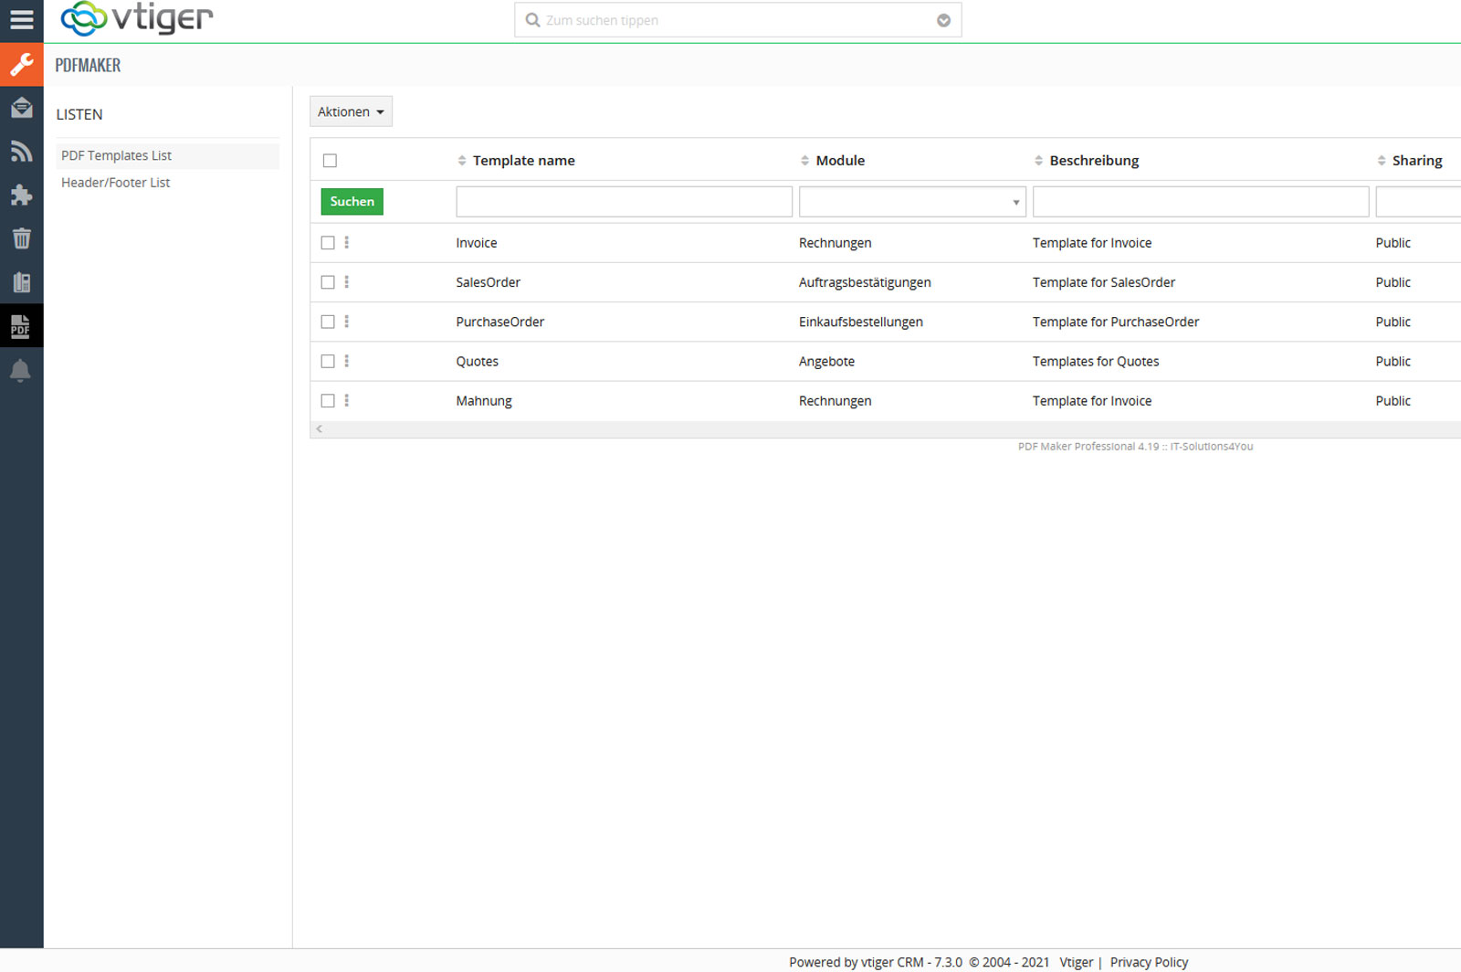The width and height of the screenshot is (1461, 972).
Task: Click the Einkaufsbestellungen module cell
Action: [861, 322]
